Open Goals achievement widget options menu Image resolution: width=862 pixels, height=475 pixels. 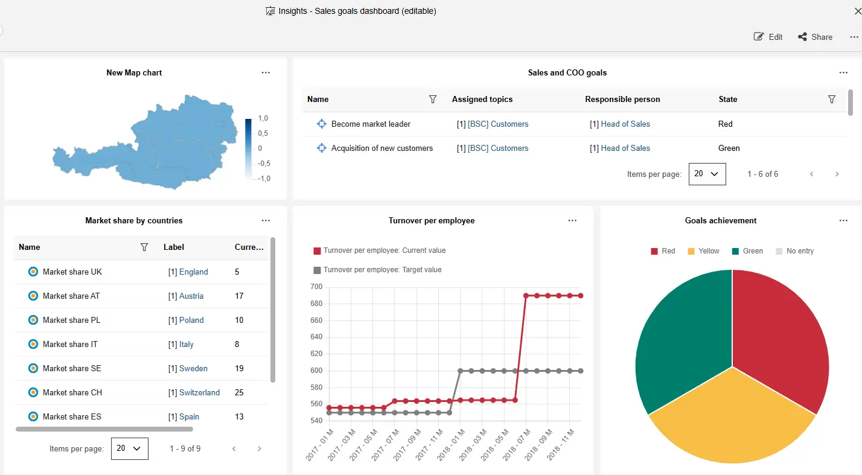pyautogui.click(x=843, y=220)
